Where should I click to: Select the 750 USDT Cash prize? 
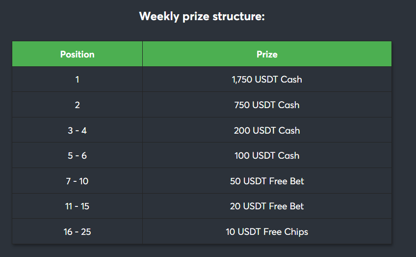pyautogui.click(x=267, y=105)
